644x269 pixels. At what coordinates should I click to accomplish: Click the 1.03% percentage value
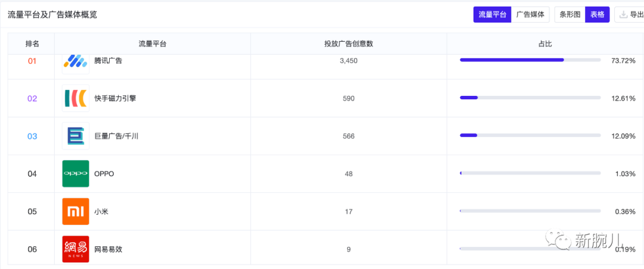pos(625,174)
